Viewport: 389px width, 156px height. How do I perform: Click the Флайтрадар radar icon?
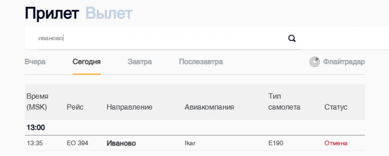pos(314,62)
